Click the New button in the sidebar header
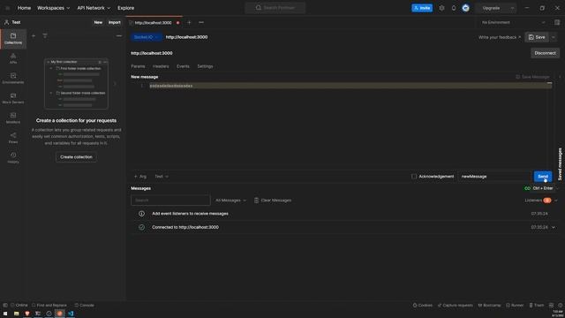Image resolution: width=565 pixels, height=318 pixels. coord(98,22)
